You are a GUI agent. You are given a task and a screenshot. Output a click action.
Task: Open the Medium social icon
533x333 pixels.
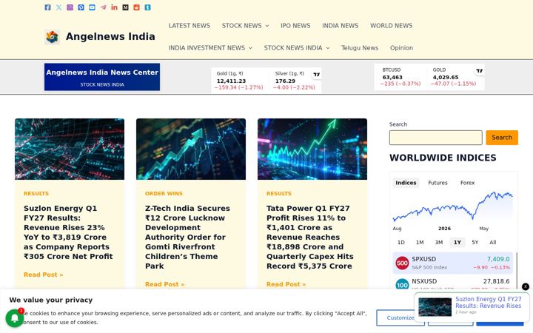click(x=125, y=7)
